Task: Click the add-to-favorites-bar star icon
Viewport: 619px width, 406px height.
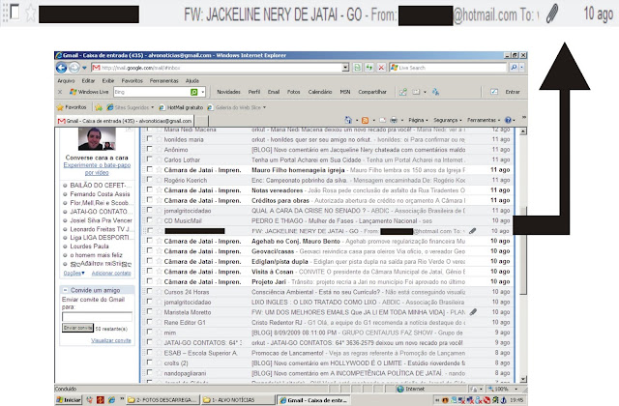Action: pyautogui.click(x=99, y=107)
